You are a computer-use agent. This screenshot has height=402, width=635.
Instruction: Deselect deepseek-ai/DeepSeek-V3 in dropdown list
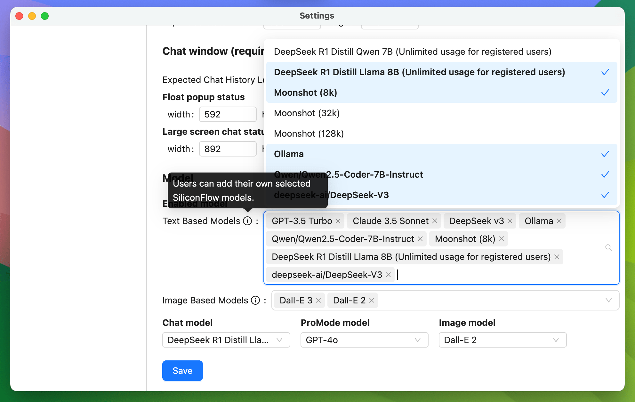pos(442,195)
